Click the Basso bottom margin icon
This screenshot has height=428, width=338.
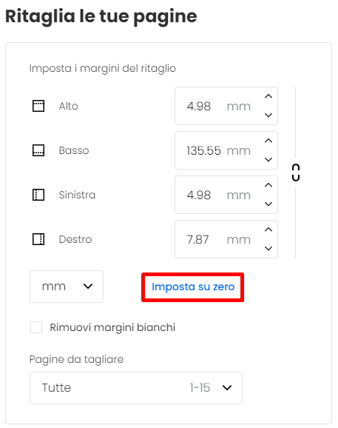click(38, 150)
